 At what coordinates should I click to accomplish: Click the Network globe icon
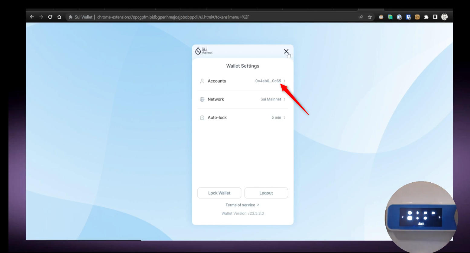pos(202,99)
